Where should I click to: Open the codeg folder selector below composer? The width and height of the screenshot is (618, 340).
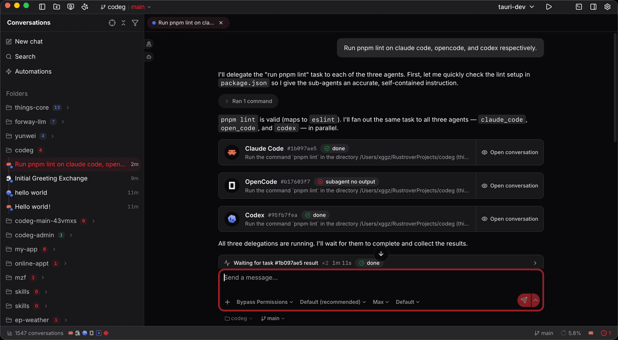[239, 318]
